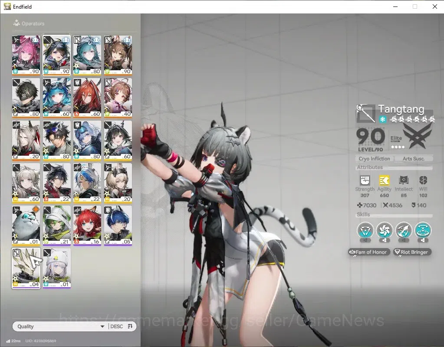Click the Tangtang operator name
This screenshot has height=347, width=444.
pos(401,109)
